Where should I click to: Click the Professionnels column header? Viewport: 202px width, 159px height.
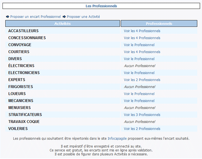[x=159, y=24]
